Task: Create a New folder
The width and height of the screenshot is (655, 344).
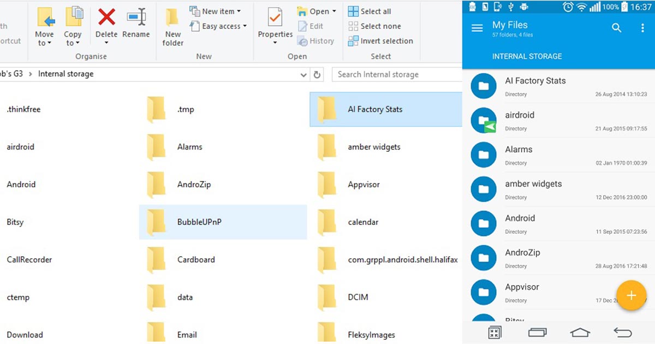Action: (x=172, y=26)
